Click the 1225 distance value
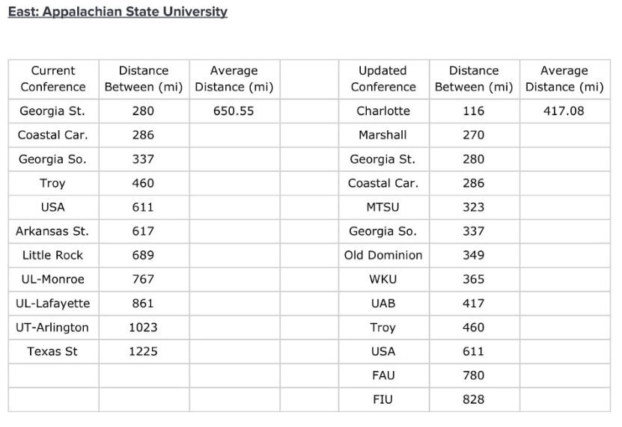622x427 pixels. (143, 351)
